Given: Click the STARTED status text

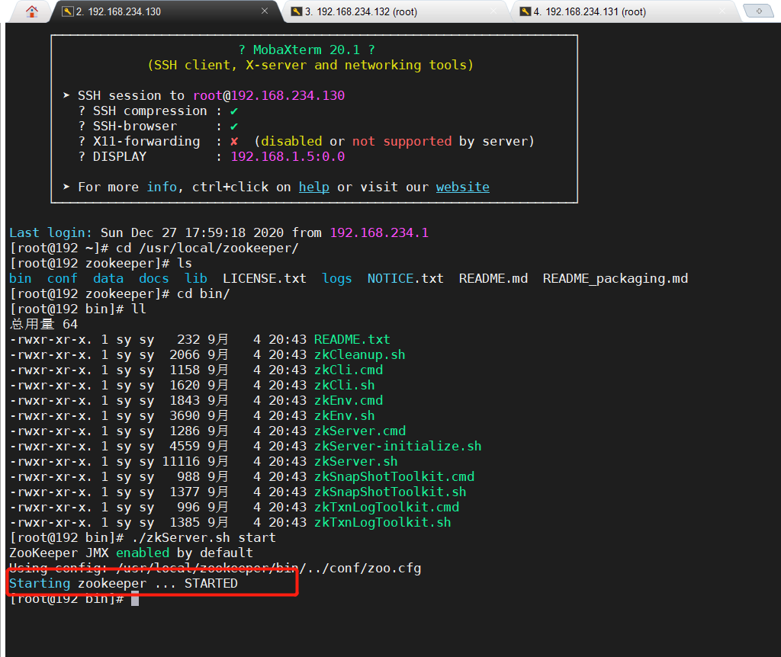Looking at the screenshot, I should pos(211,583).
